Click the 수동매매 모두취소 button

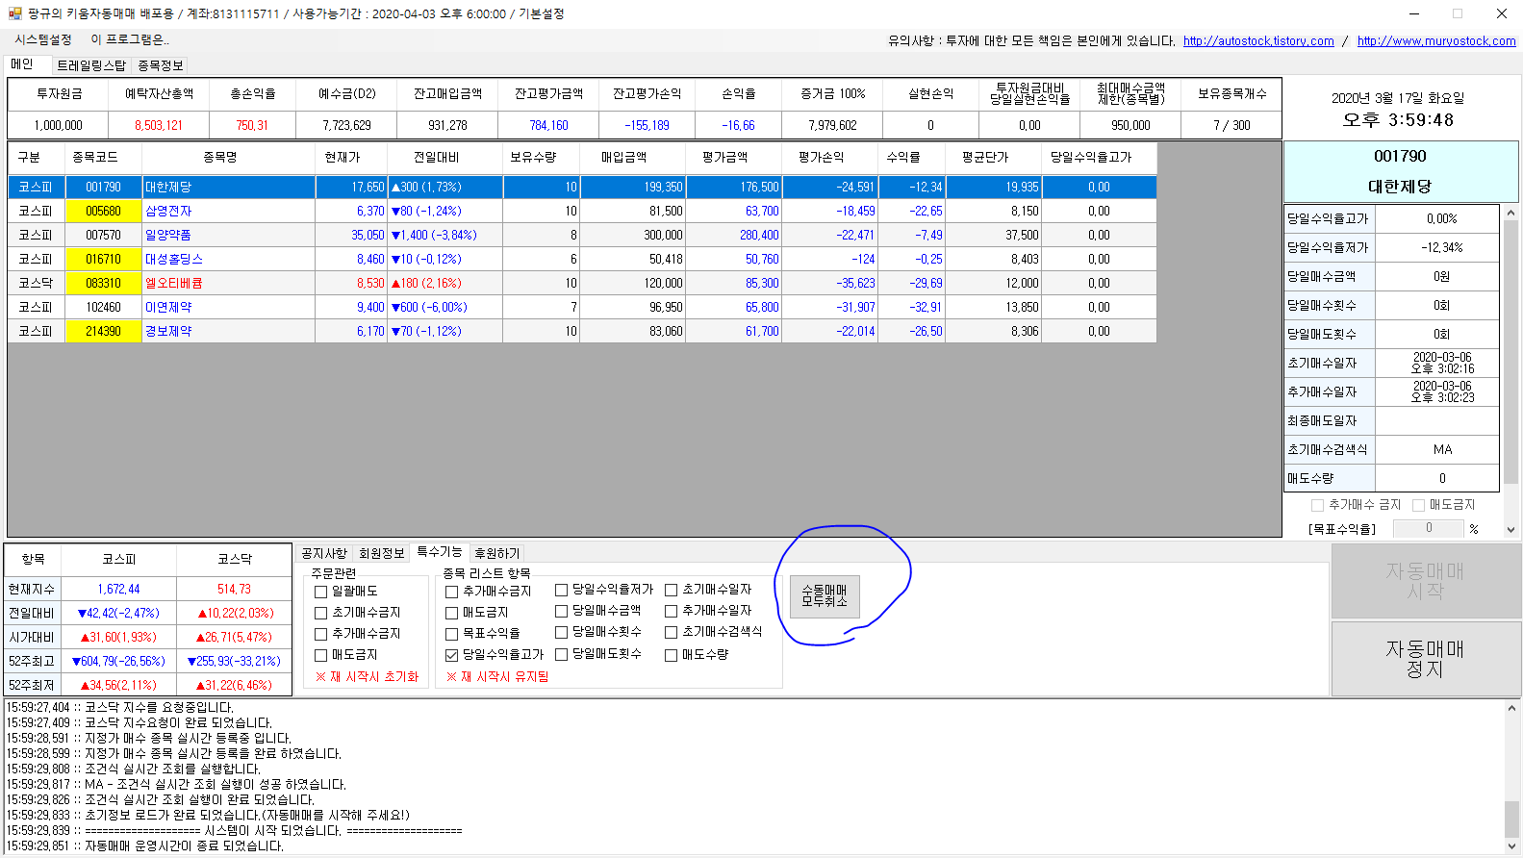[825, 595]
